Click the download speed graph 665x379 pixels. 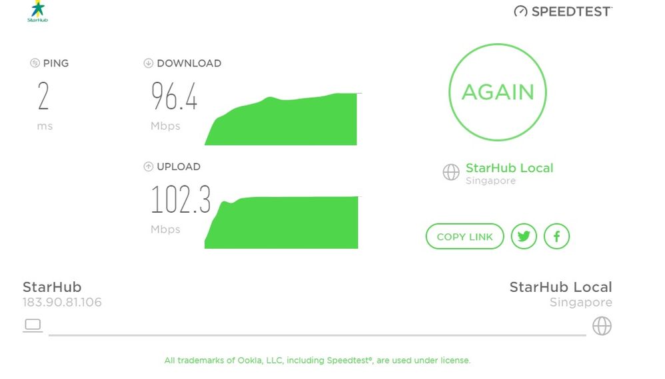[x=283, y=119]
